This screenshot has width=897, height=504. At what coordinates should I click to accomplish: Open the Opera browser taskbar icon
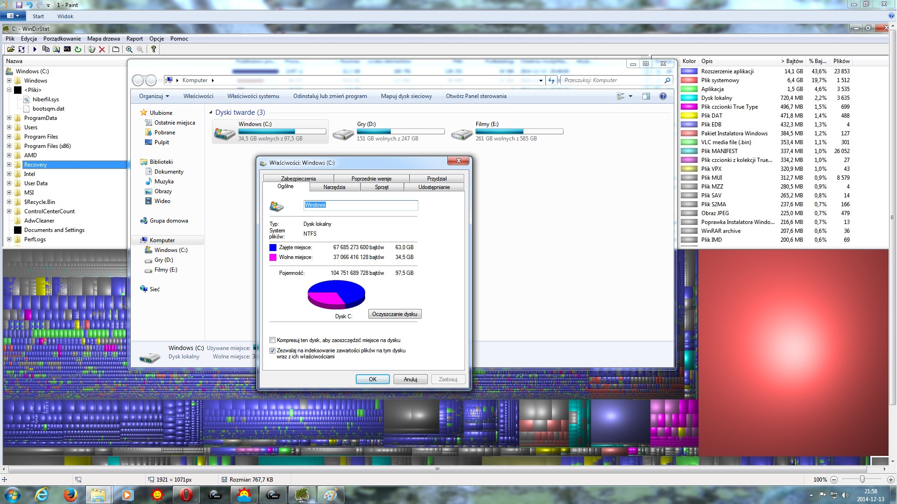pos(186,495)
